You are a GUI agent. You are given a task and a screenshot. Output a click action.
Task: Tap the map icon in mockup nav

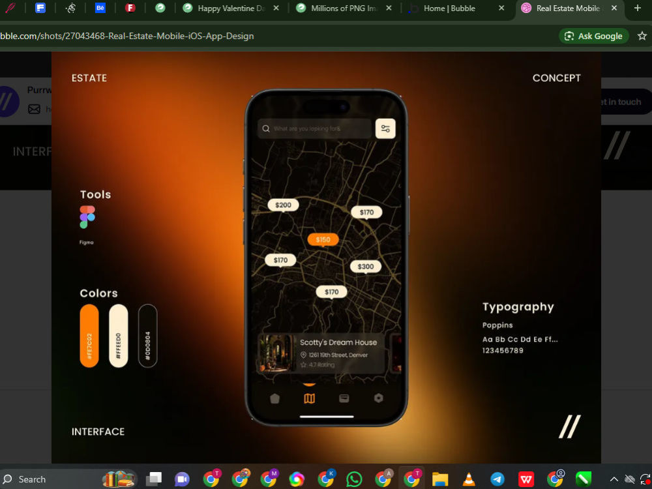pos(309,398)
